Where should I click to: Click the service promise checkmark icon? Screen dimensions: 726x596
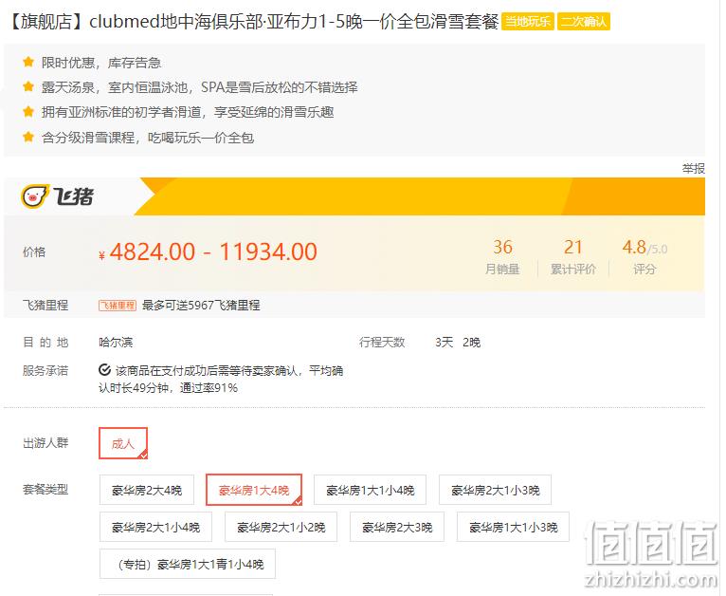(104, 370)
